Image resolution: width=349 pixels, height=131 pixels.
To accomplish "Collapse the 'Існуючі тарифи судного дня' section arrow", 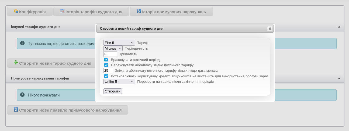I will 339,27.
